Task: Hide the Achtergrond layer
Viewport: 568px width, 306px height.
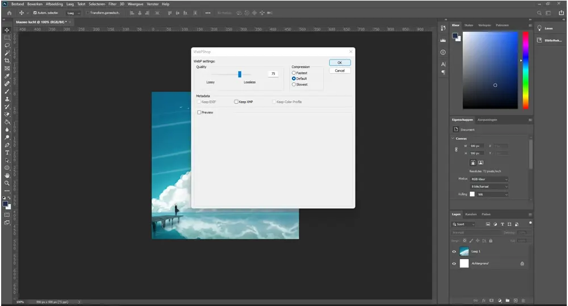Action: (454, 263)
